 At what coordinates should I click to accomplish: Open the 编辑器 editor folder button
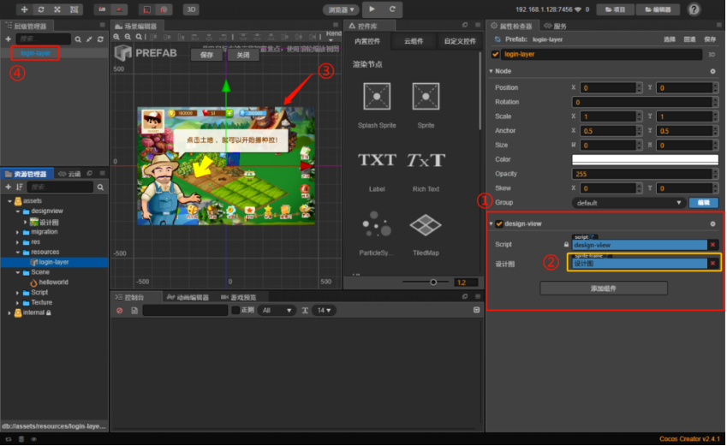pos(658,9)
